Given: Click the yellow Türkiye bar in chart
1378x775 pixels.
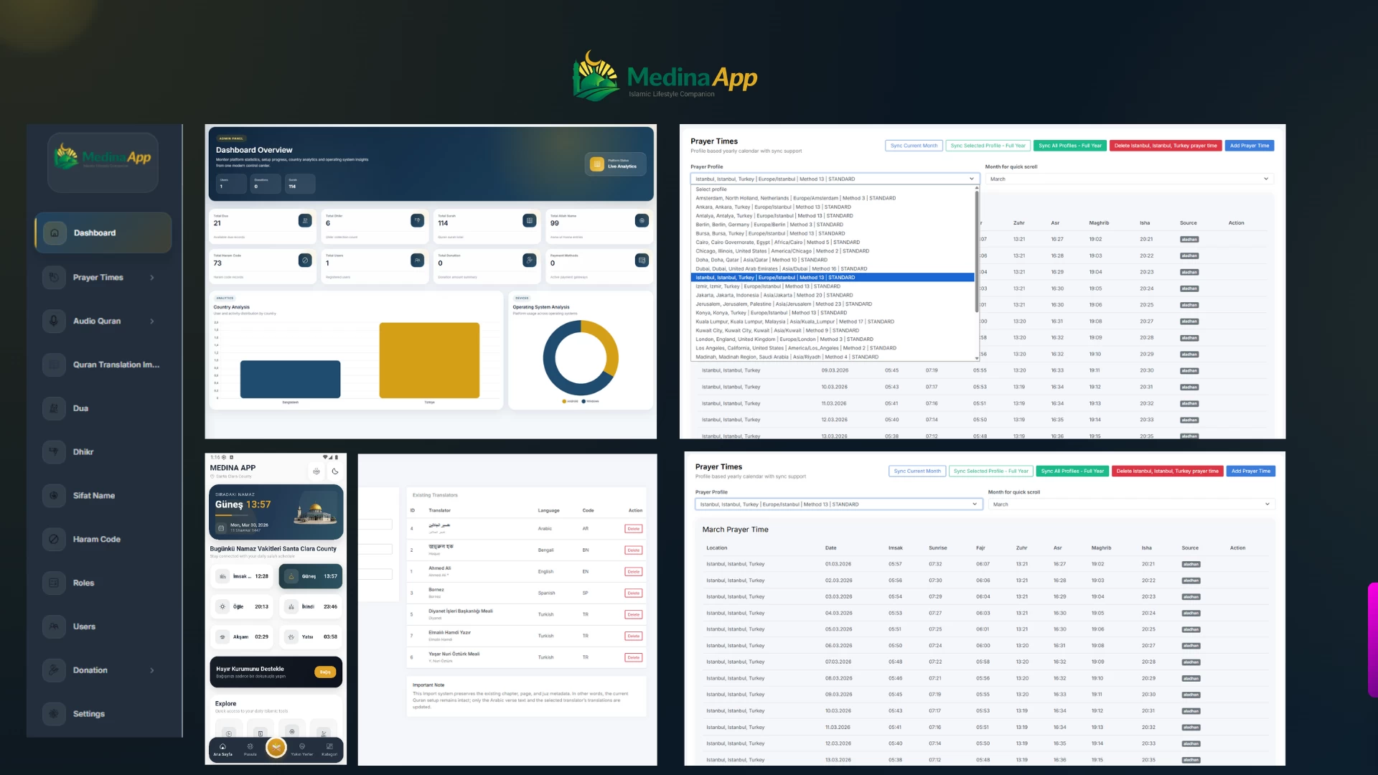Looking at the screenshot, I should pos(429,360).
